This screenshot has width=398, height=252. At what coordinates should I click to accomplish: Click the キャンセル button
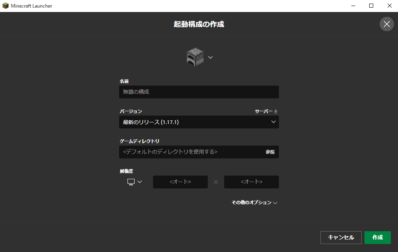coord(340,237)
